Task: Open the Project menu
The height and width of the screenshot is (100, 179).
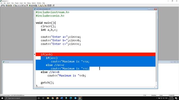Action: pos(17,3)
